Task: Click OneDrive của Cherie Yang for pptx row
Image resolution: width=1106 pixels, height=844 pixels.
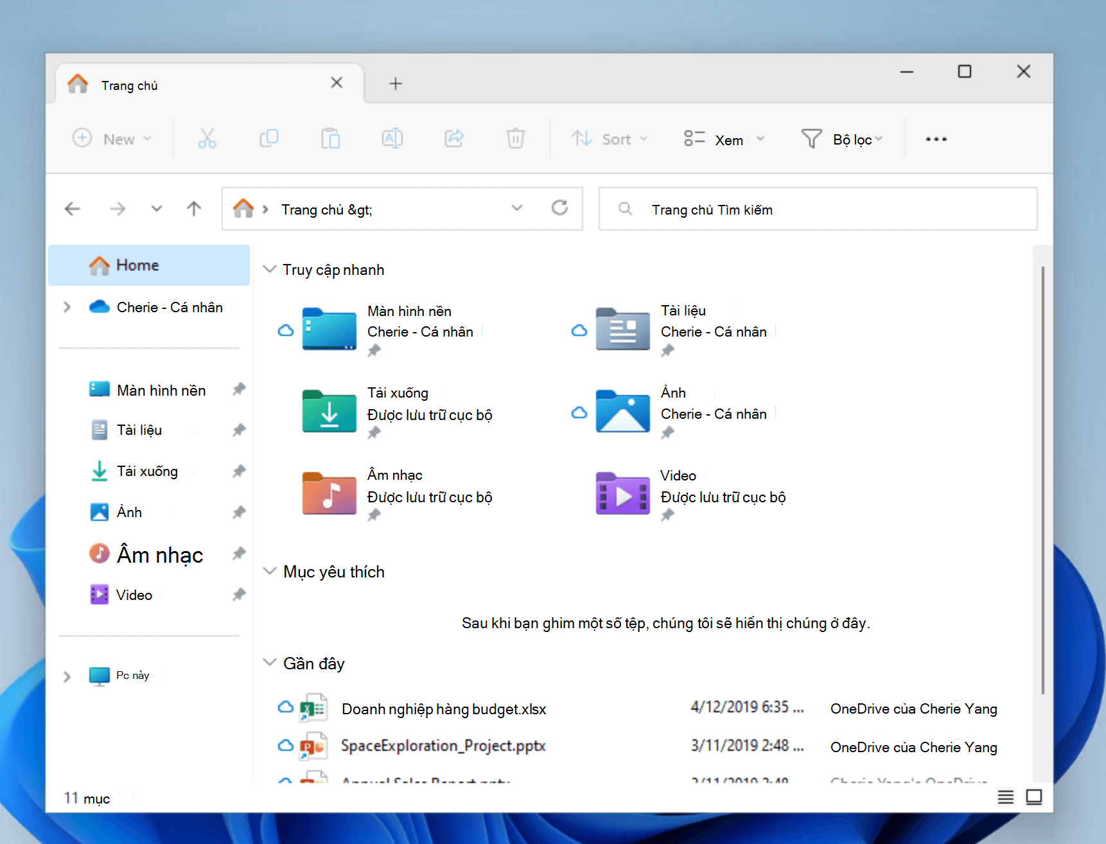Action: [x=913, y=748]
